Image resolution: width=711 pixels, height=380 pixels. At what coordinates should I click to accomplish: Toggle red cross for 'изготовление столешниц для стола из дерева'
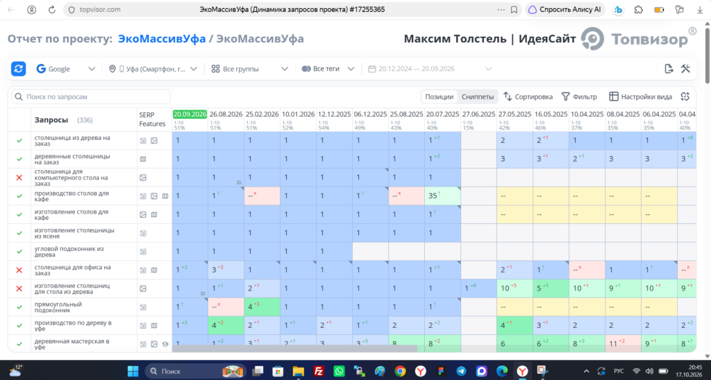click(x=19, y=288)
